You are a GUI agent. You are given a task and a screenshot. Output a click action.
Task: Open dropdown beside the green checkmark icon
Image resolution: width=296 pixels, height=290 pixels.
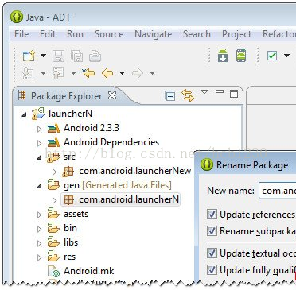click(x=286, y=56)
